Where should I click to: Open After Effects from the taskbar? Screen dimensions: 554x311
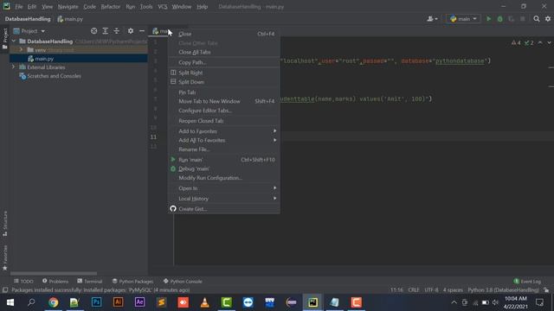point(139,302)
